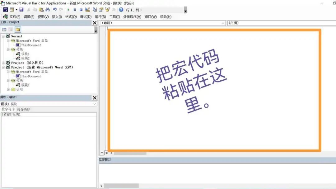Click the Find (binoculars) toolbar icon

47,10
